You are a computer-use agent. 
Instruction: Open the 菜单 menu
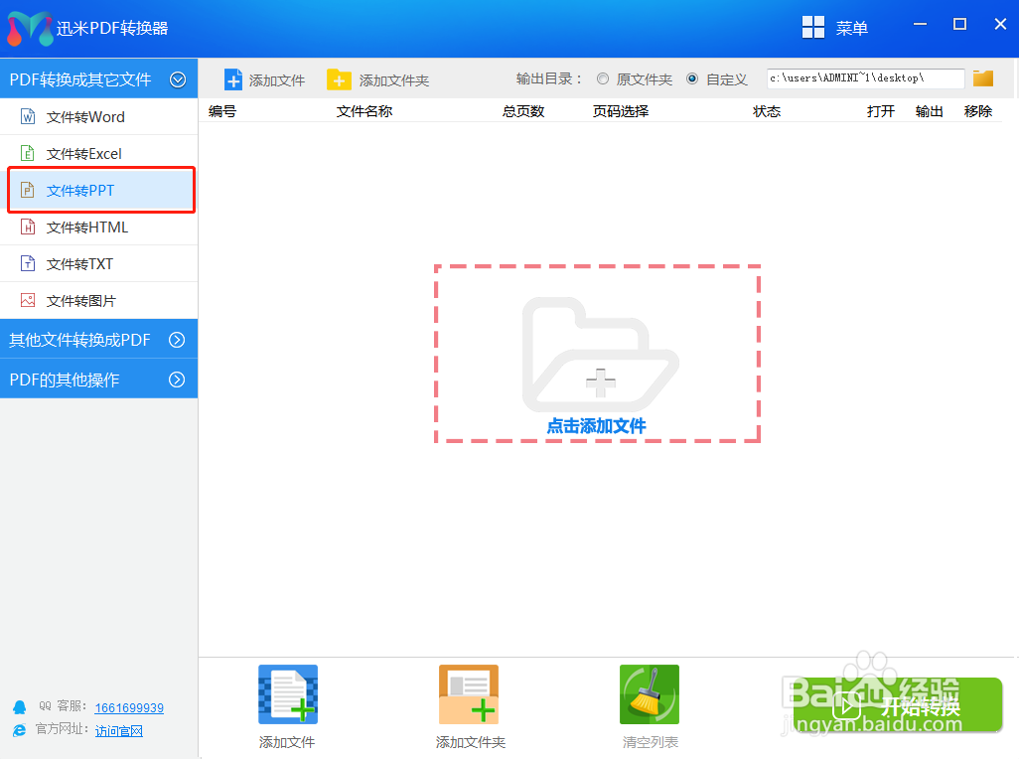coord(834,26)
